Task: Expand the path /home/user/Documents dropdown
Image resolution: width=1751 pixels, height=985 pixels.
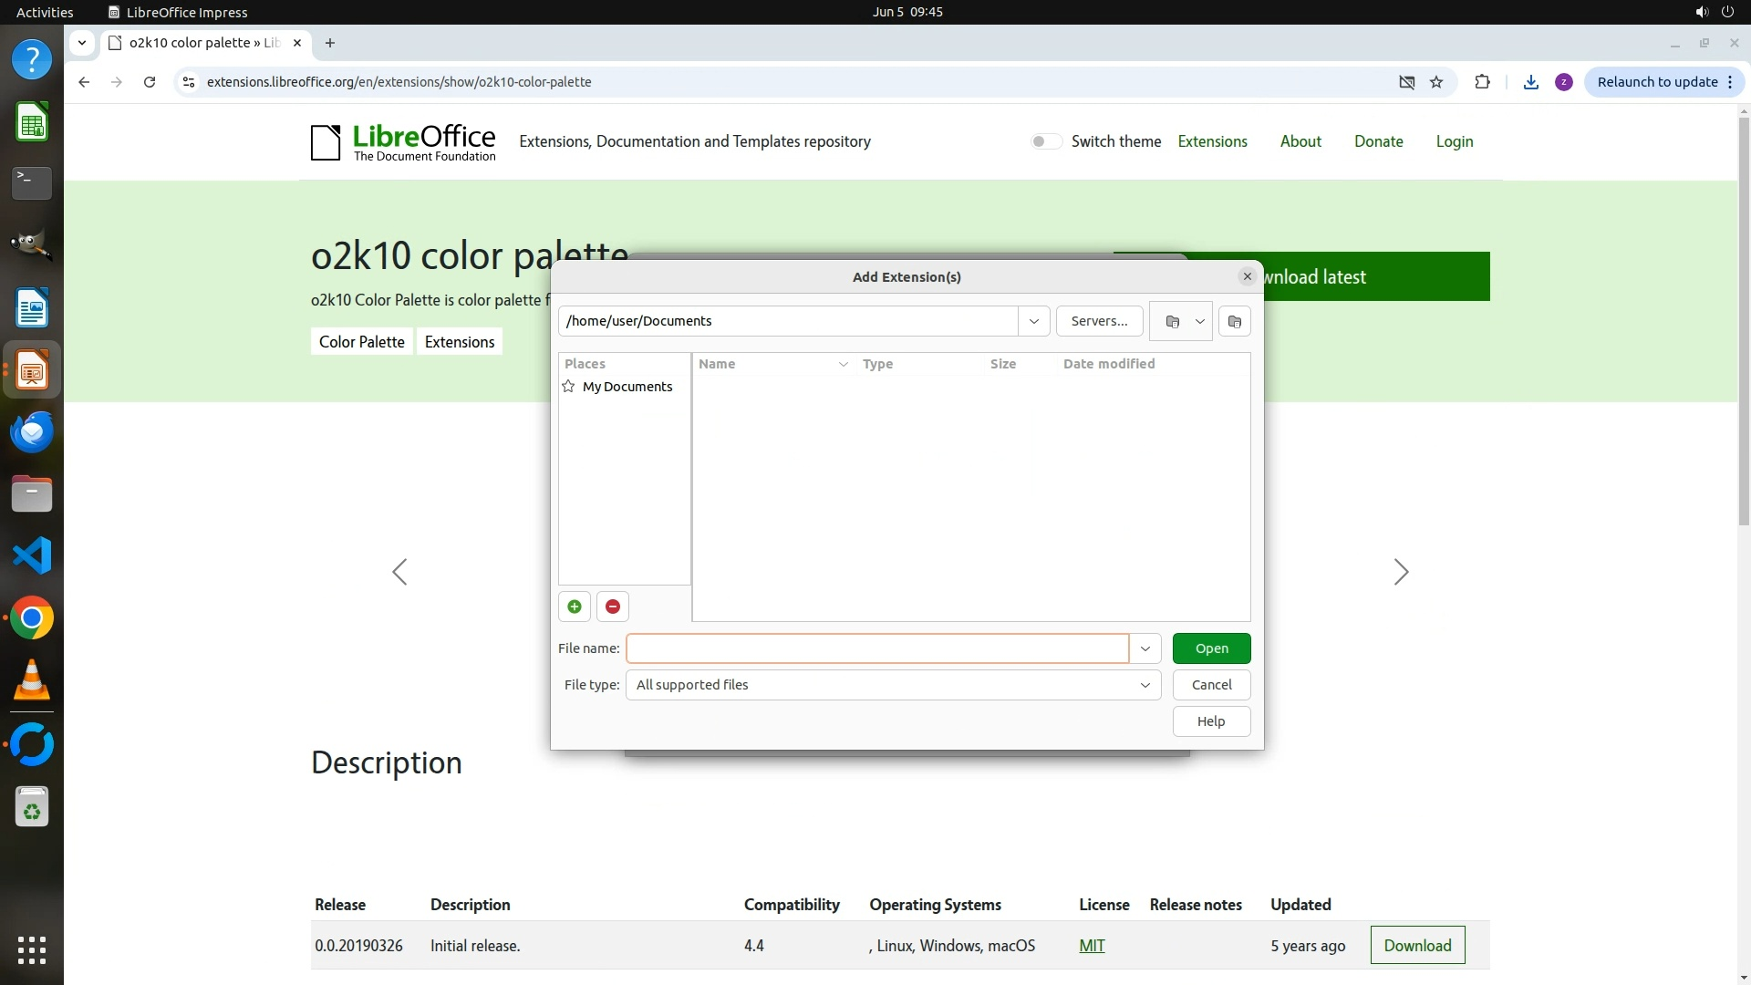Action: coord(1033,321)
